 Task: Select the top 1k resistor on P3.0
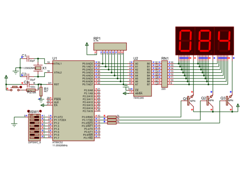[x=112, y=117]
